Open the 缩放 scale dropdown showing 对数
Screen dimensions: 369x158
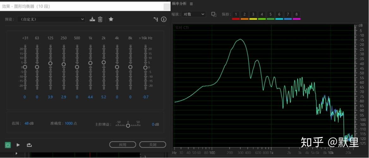click(194, 14)
